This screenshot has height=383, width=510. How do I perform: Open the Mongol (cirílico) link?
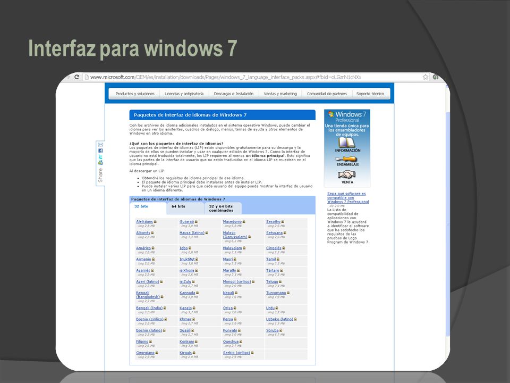[237, 282]
